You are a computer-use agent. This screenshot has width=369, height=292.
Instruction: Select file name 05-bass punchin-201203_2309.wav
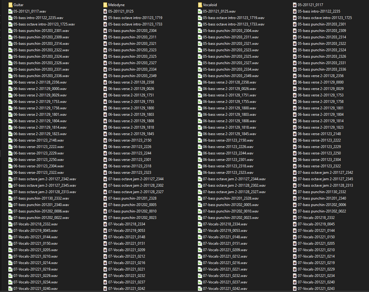click(x=41, y=37)
